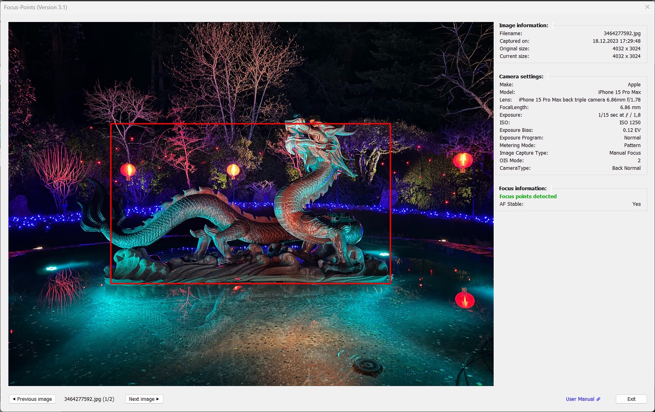655x412 pixels.
Task: Click the Captured on date value
Action: [x=616, y=41]
